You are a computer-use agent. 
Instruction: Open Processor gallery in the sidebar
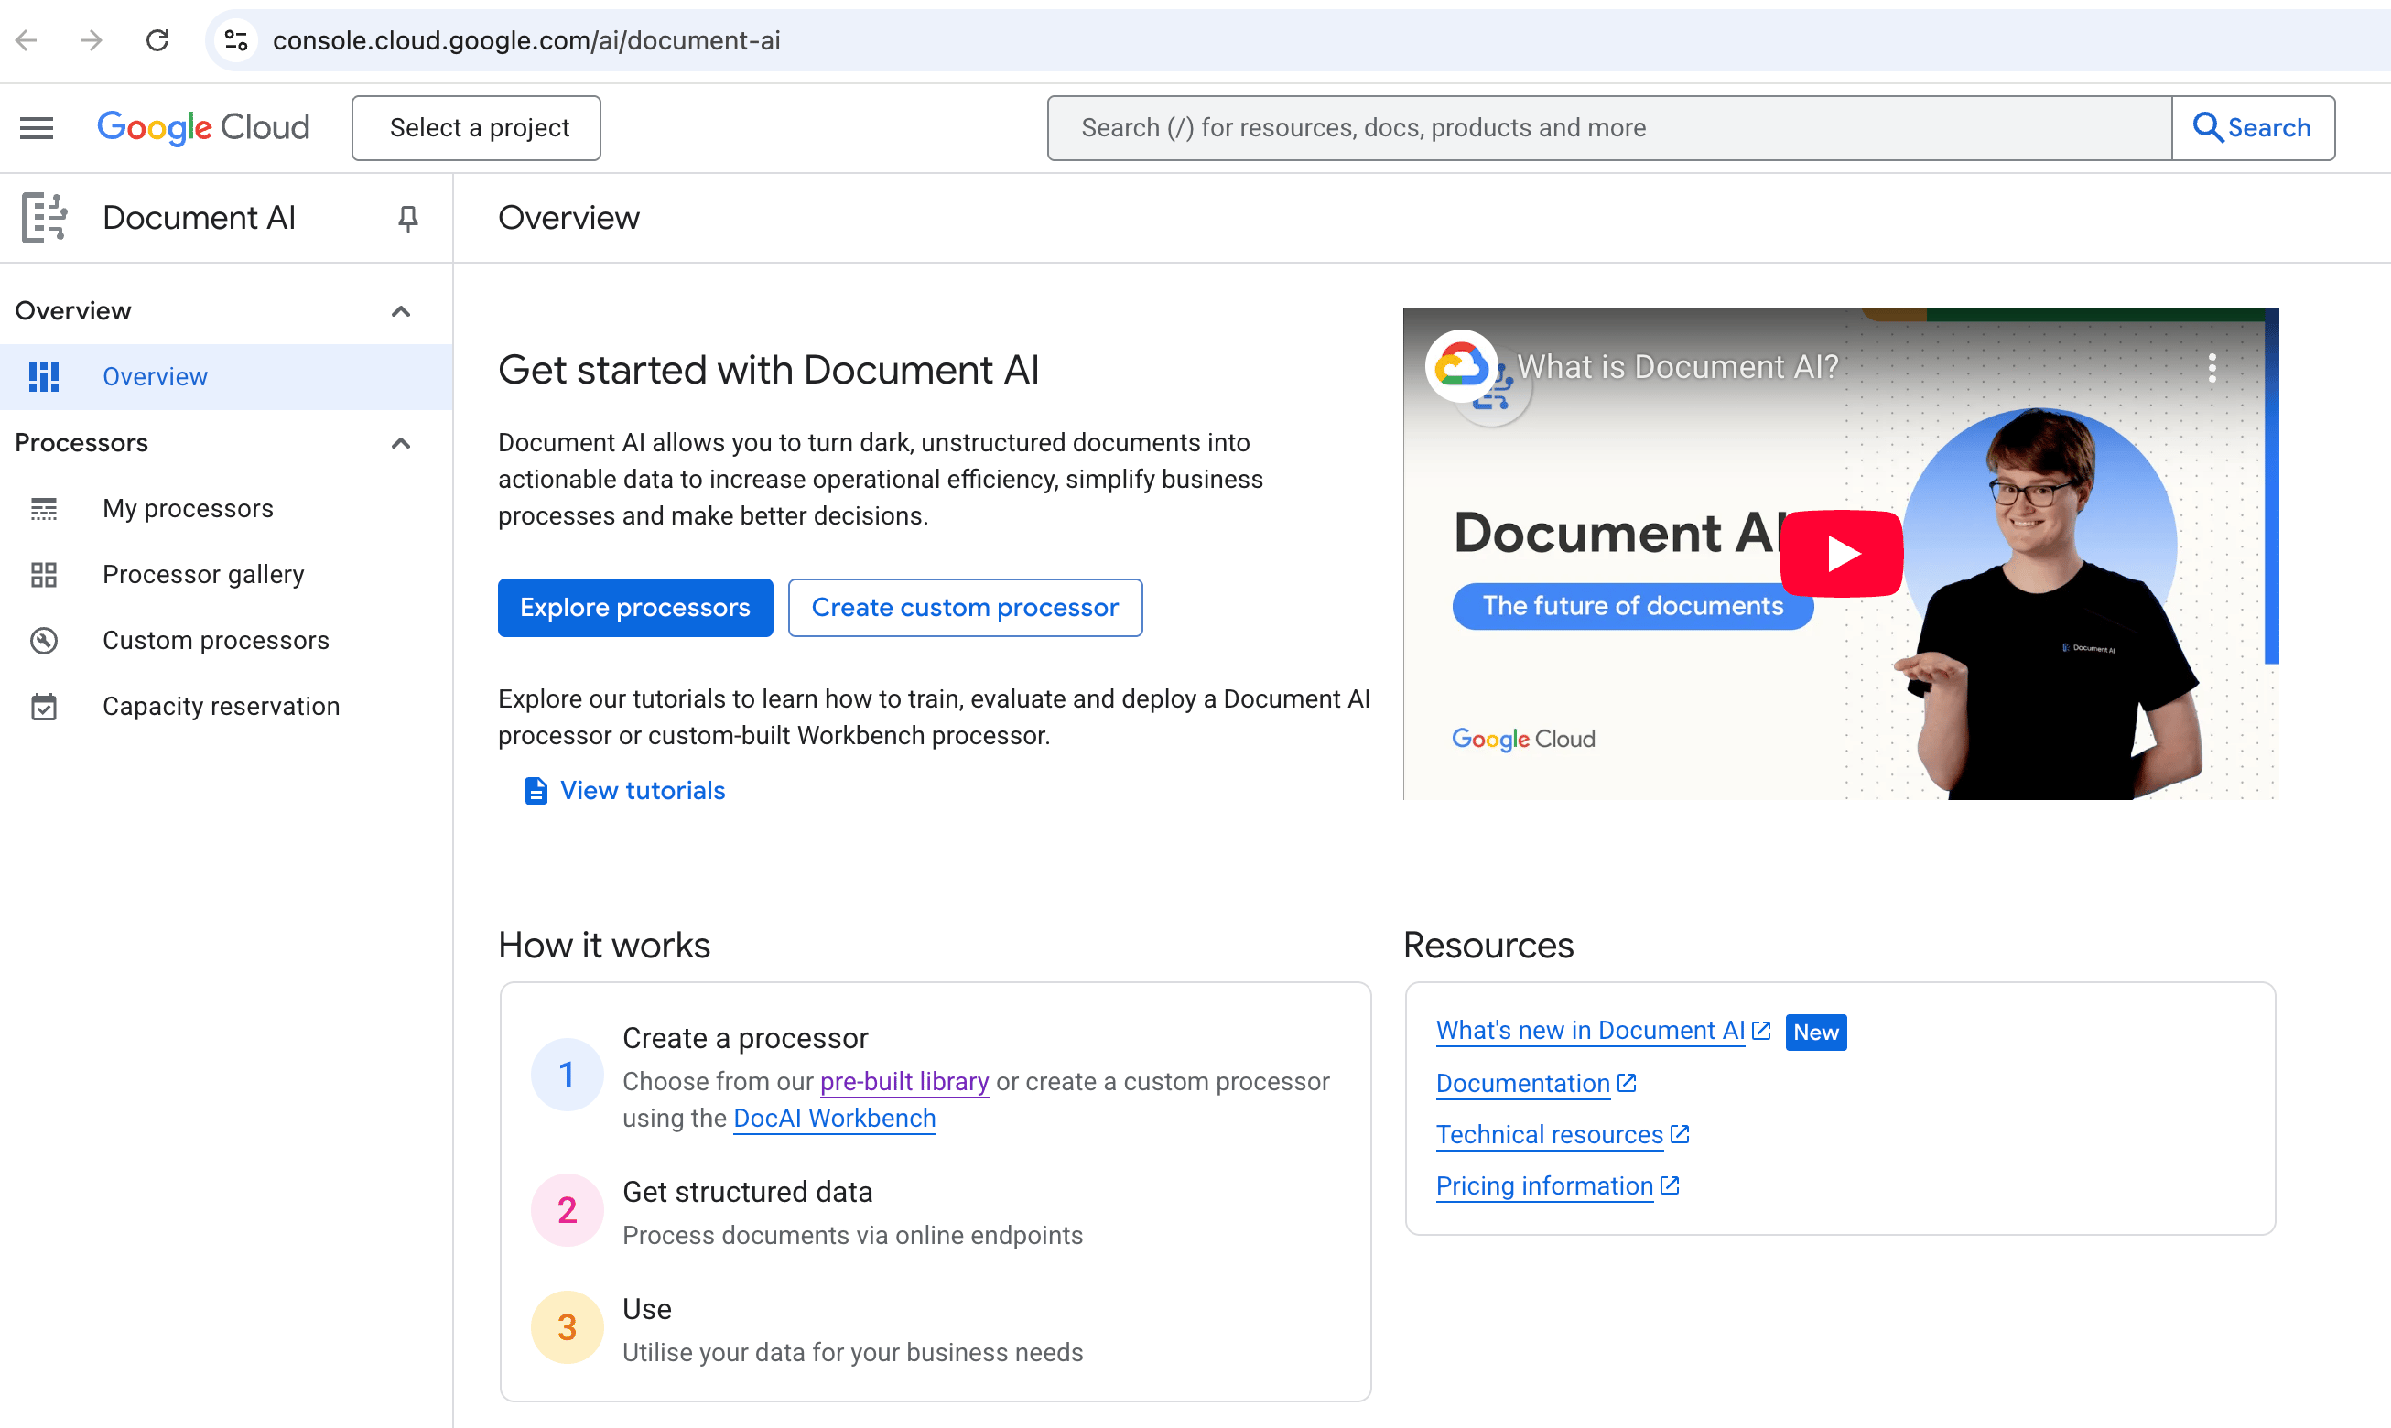click(x=226, y=575)
